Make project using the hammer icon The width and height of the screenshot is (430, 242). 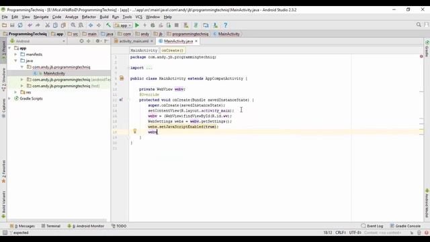pos(108,26)
